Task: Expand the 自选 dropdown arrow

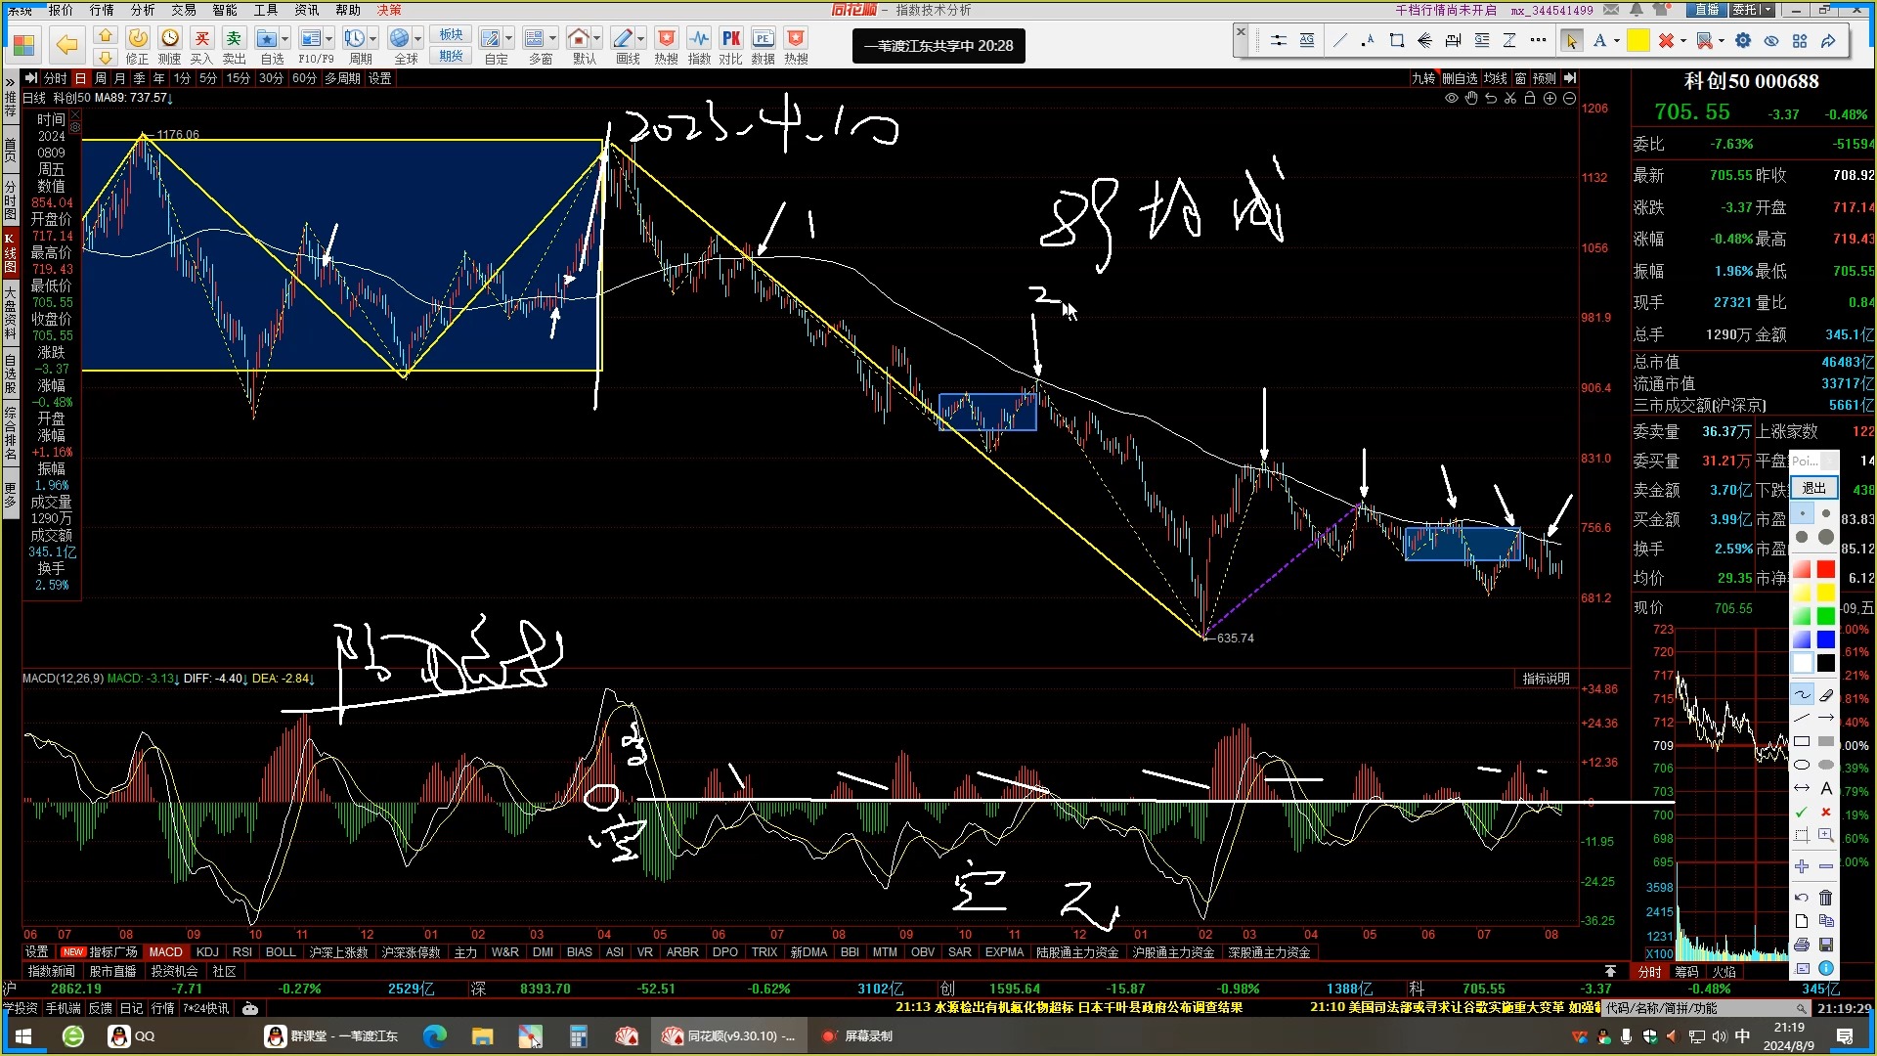Action: coord(284,39)
